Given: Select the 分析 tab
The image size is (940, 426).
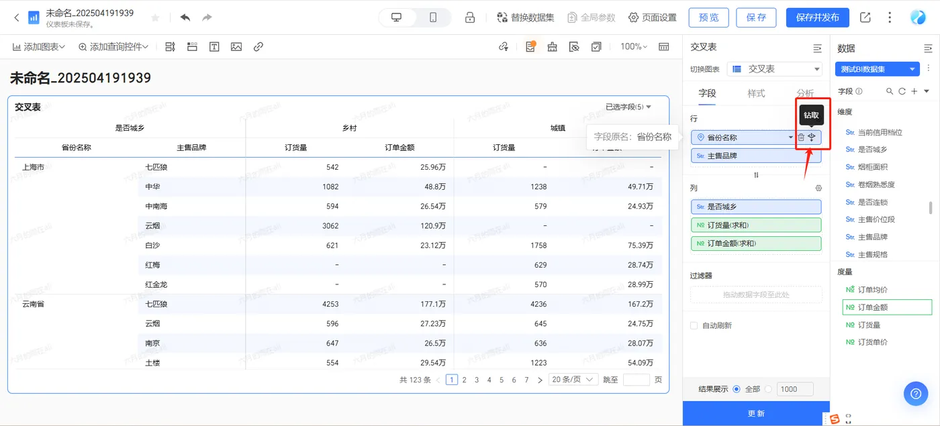Looking at the screenshot, I should pos(804,93).
